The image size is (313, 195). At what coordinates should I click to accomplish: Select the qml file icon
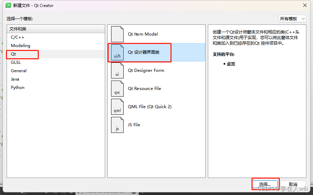coord(117,107)
